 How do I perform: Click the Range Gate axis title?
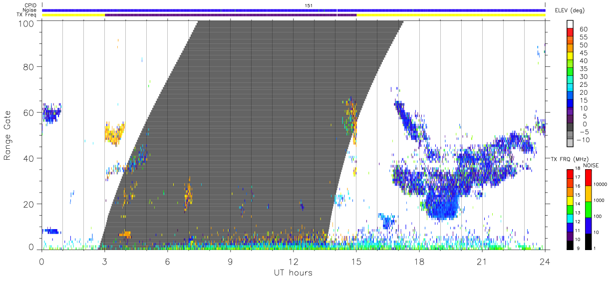[7, 135]
